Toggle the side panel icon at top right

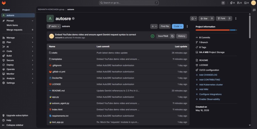click(254, 10)
